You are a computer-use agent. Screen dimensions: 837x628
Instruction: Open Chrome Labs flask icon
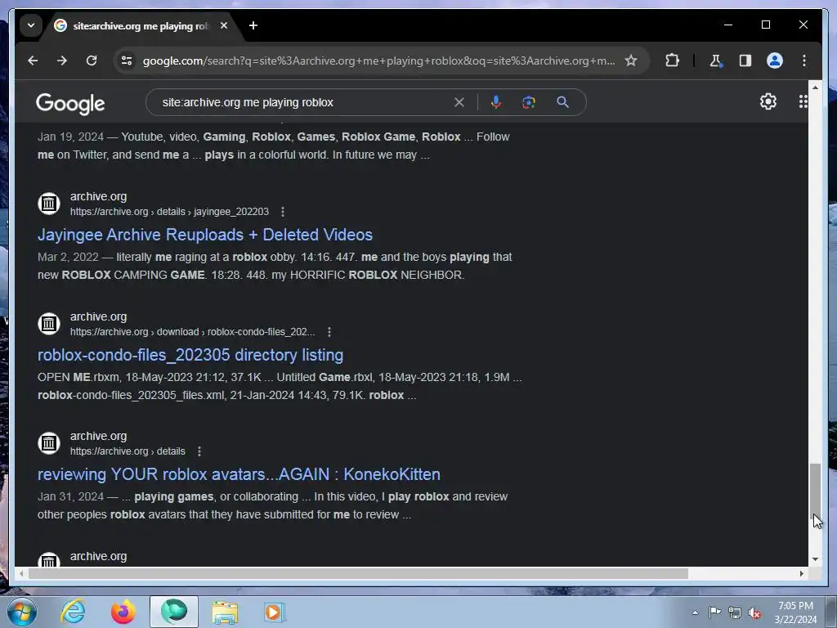coord(716,61)
